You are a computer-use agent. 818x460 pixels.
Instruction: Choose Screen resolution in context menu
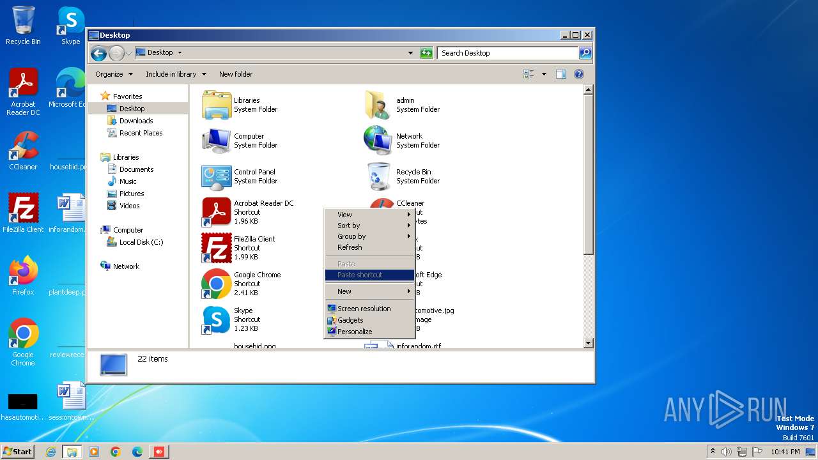(x=369, y=309)
